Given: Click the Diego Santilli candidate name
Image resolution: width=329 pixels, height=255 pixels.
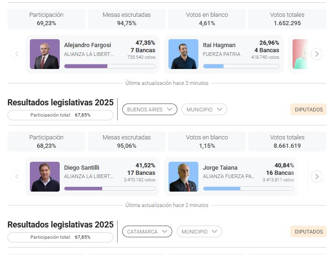Looking at the screenshot, I should pyautogui.click(x=82, y=167).
